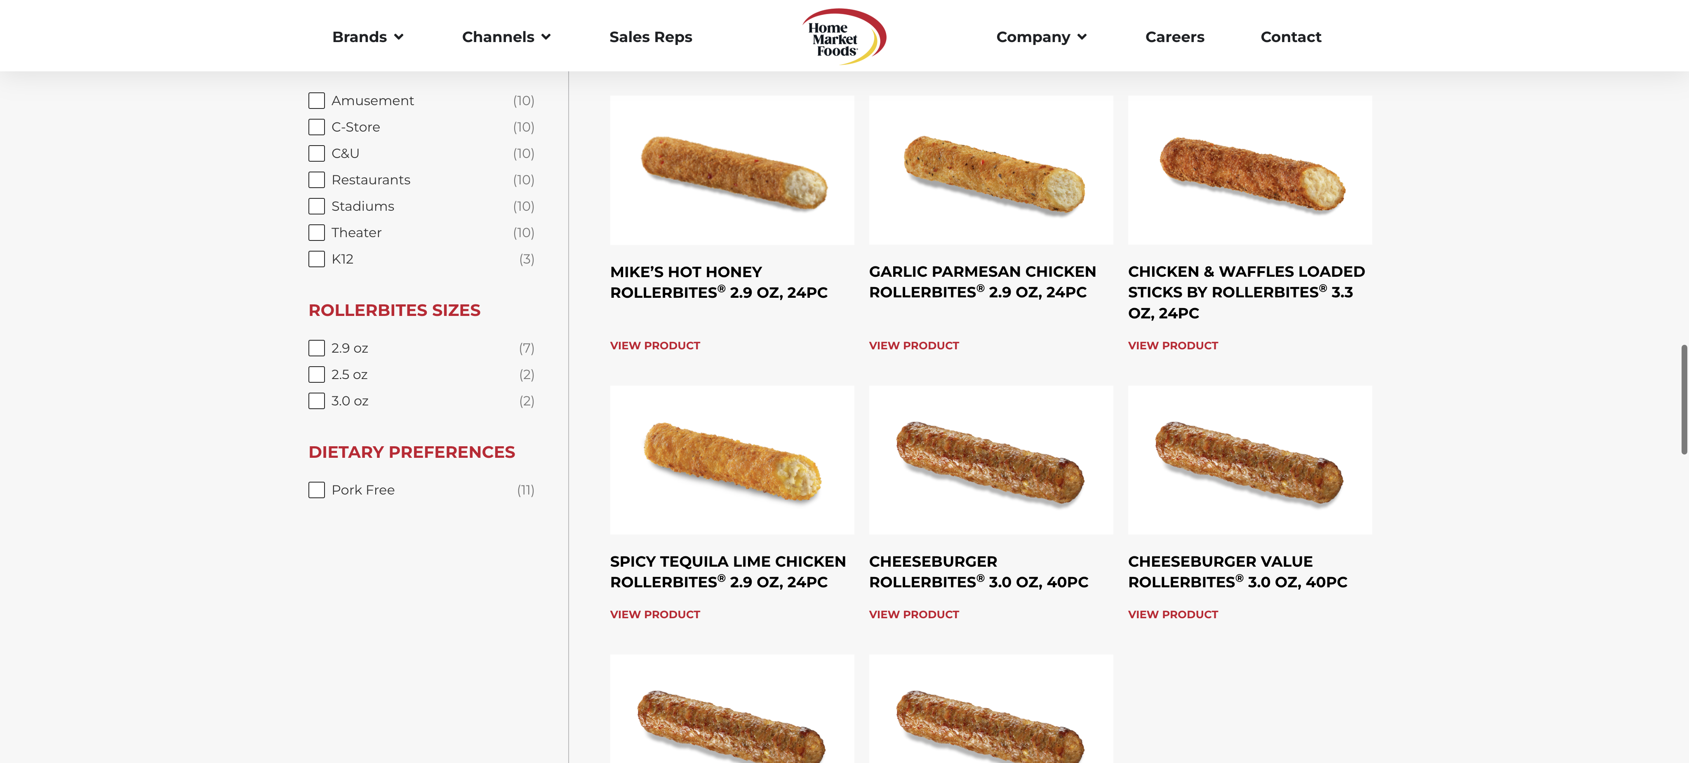Screen dimensions: 1689x763
Task: Click the Home Market Foods logo
Action: (x=843, y=36)
